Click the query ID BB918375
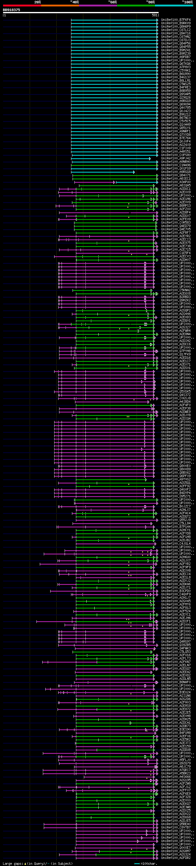 [11, 10]
